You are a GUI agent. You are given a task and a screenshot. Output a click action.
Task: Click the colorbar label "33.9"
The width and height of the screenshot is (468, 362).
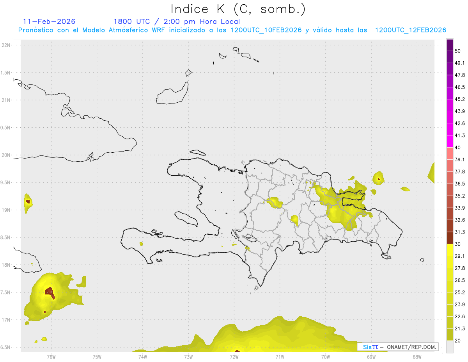point(460,208)
